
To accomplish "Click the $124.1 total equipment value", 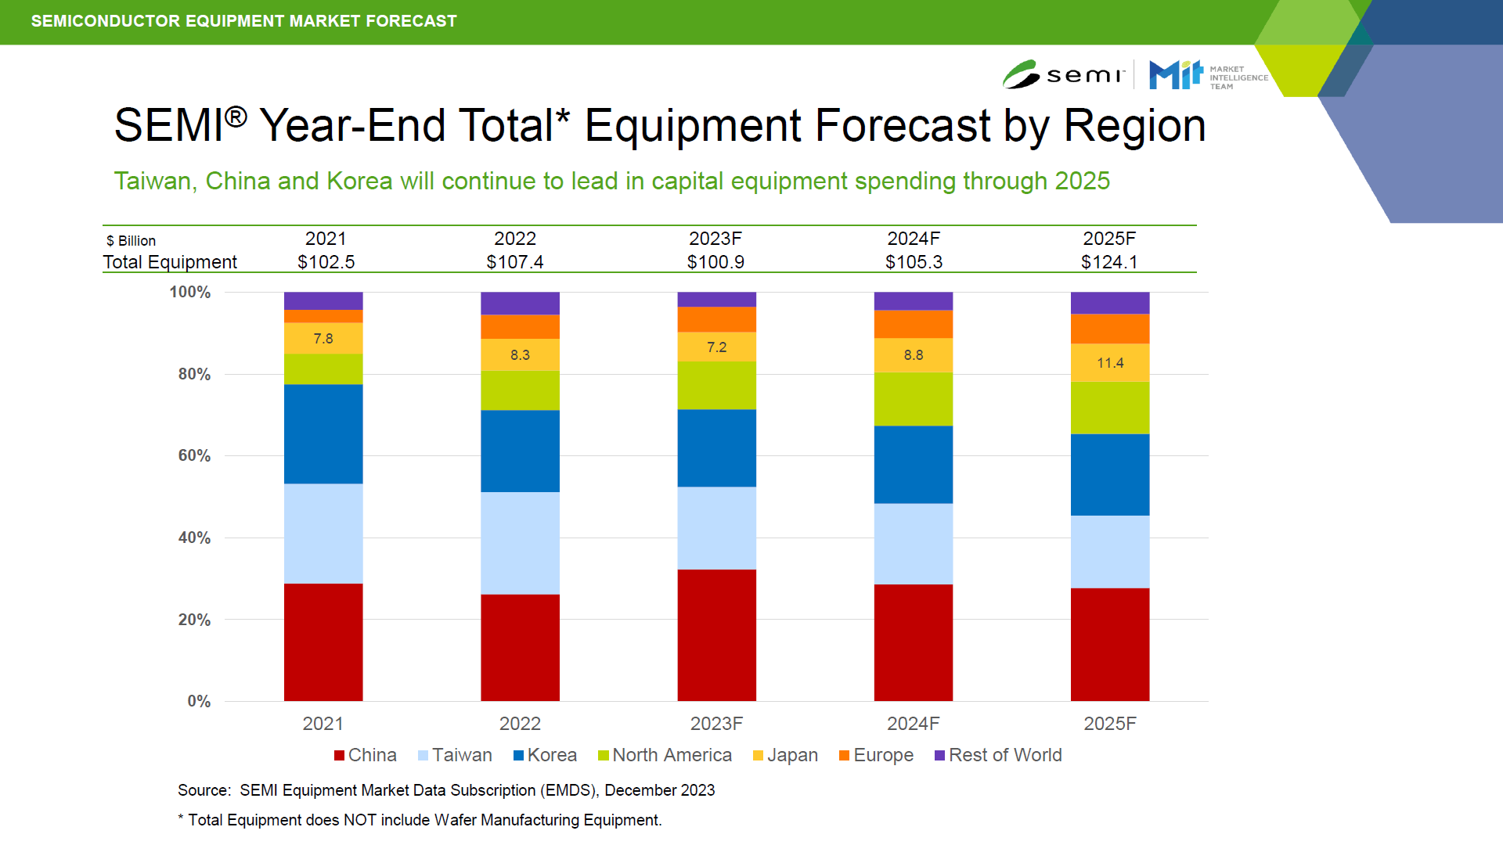I will click(x=1110, y=262).
